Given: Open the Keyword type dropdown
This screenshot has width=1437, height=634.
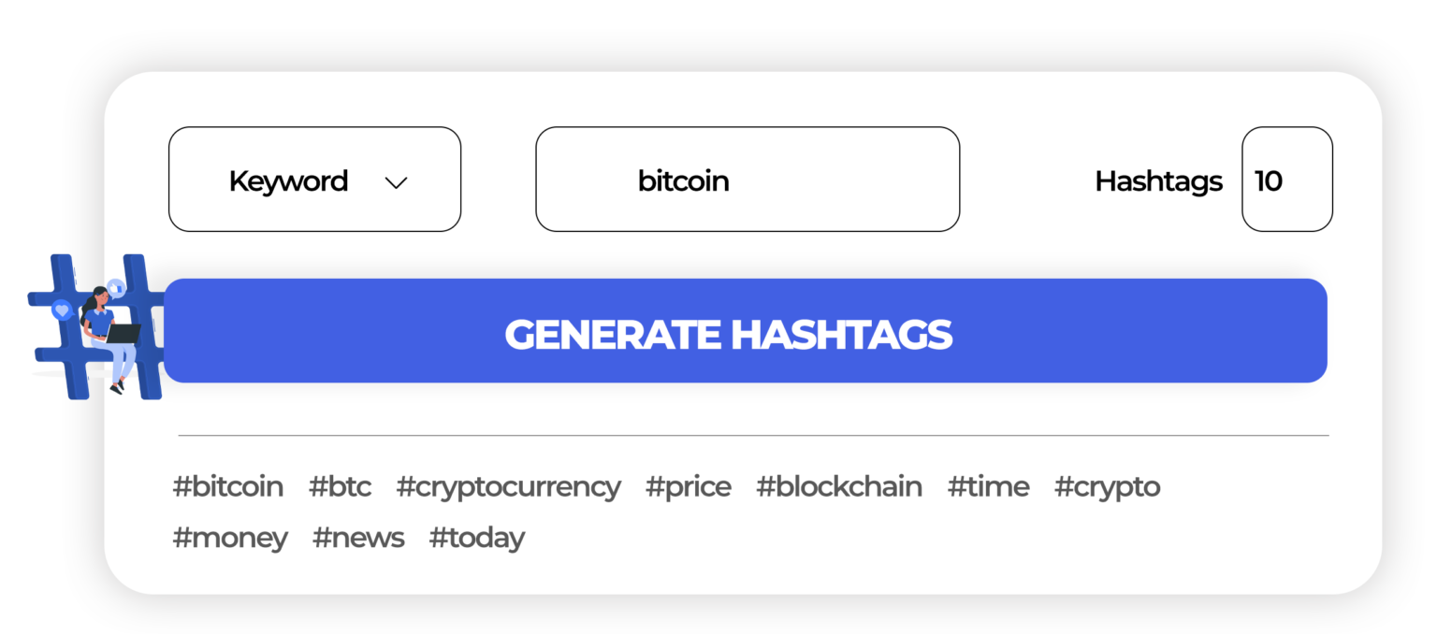Looking at the screenshot, I should pyautogui.click(x=314, y=180).
